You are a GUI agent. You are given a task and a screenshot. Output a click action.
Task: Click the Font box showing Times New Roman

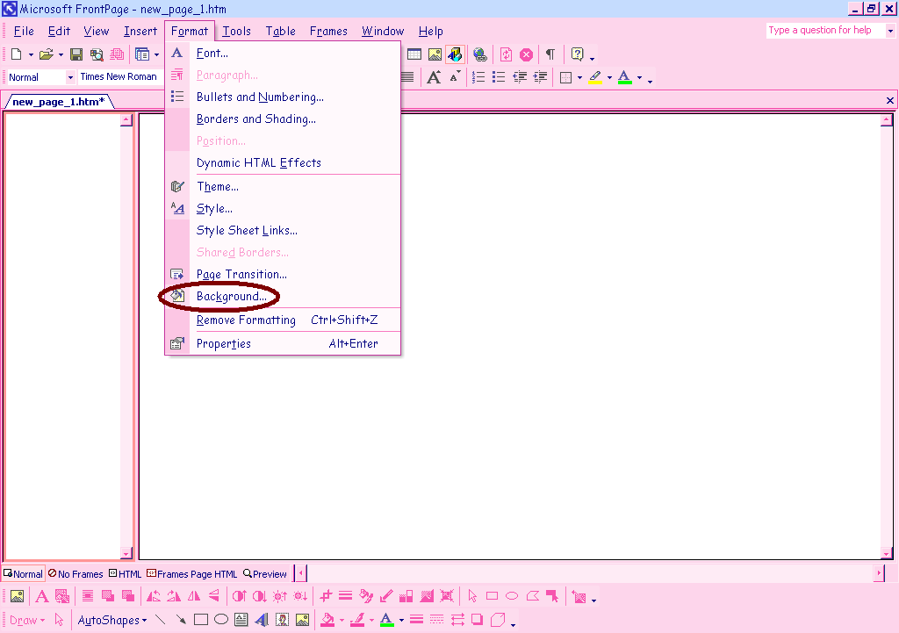point(119,77)
